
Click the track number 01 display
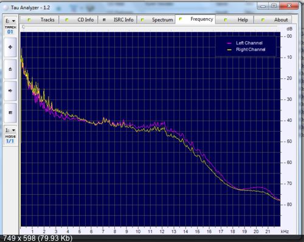[10, 32]
